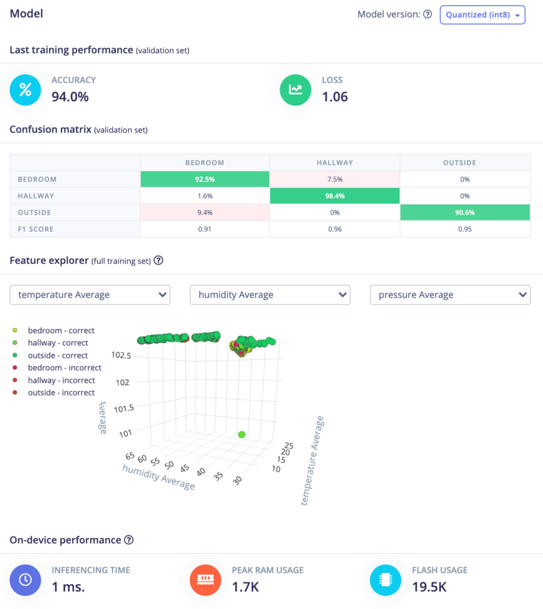Click the green loss chart icon
543x609 pixels.
(296, 90)
